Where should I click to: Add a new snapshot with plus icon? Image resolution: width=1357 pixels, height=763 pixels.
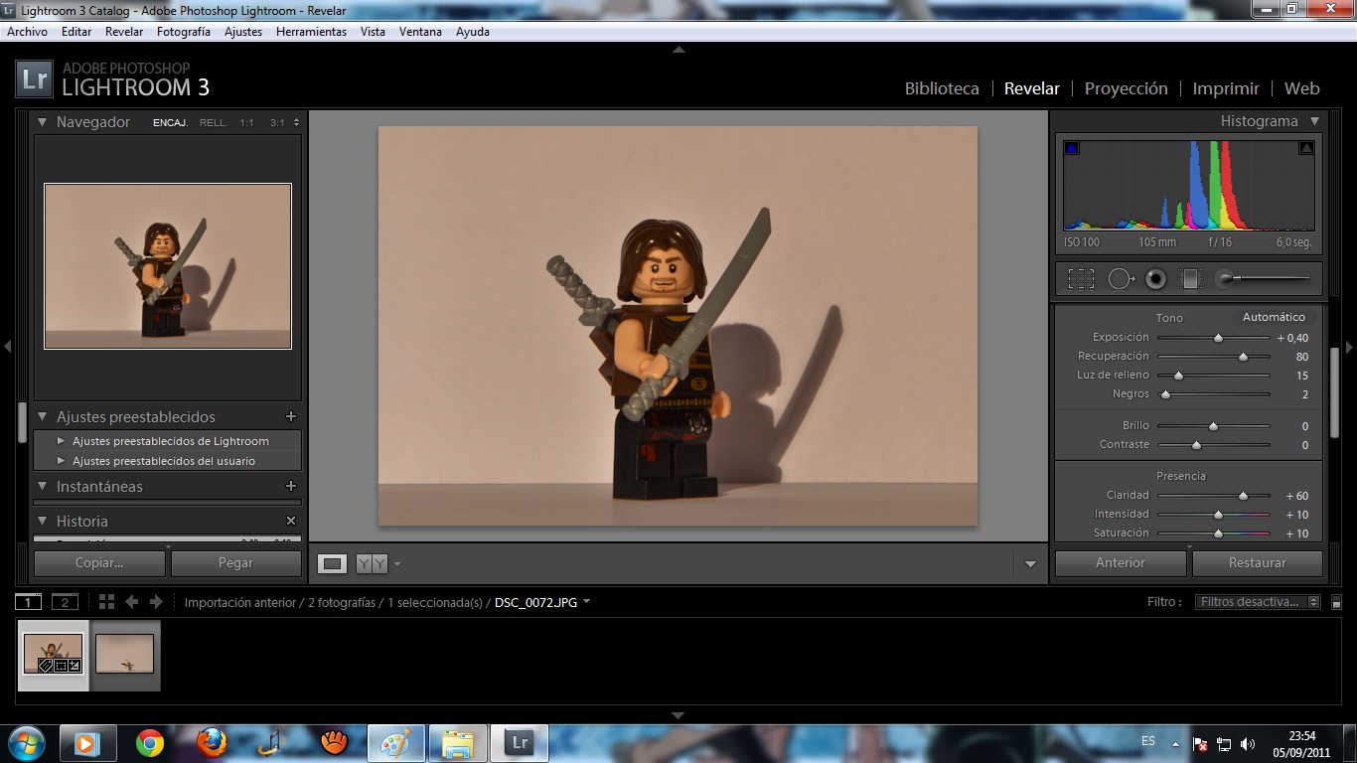(291, 487)
